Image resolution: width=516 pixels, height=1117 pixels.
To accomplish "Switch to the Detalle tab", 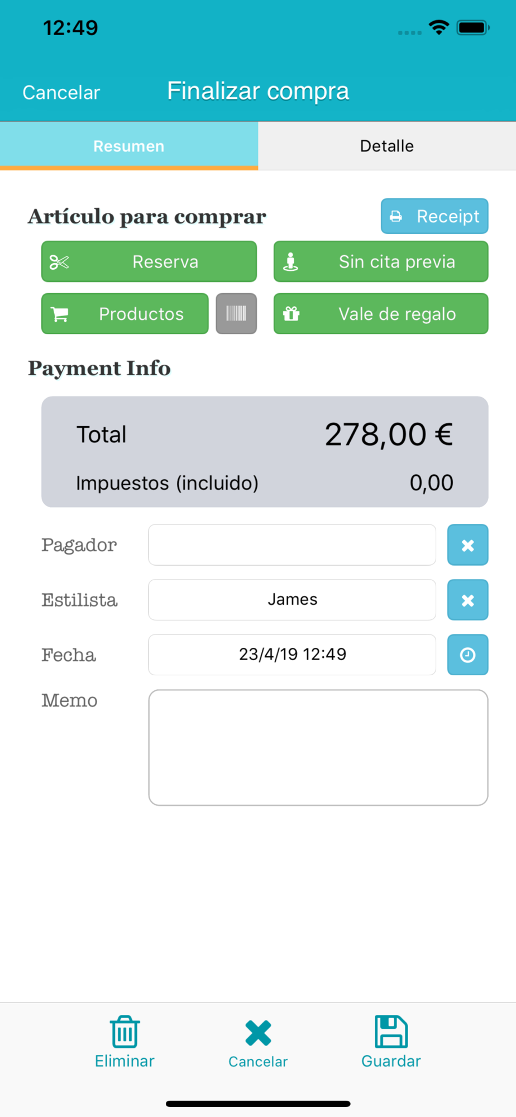I will (x=387, y=146).
